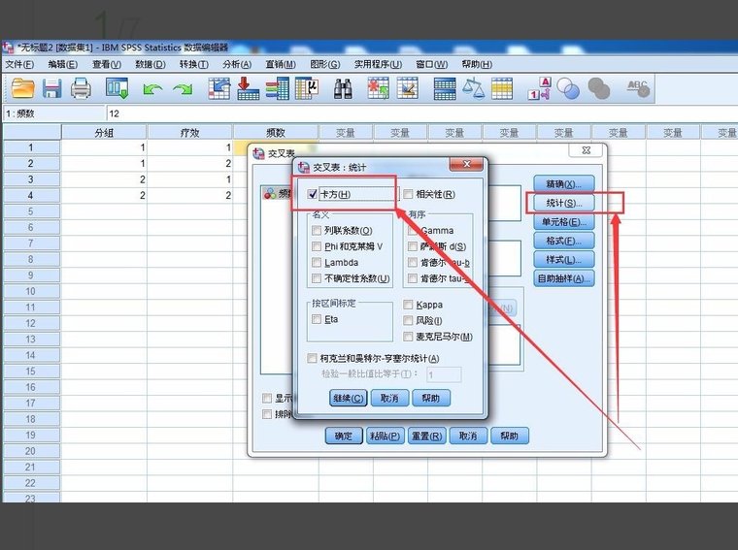Close the 交叉表：统计 dialog with red X
The height and width of the screenshot is (550, 738).
point(466,164)
